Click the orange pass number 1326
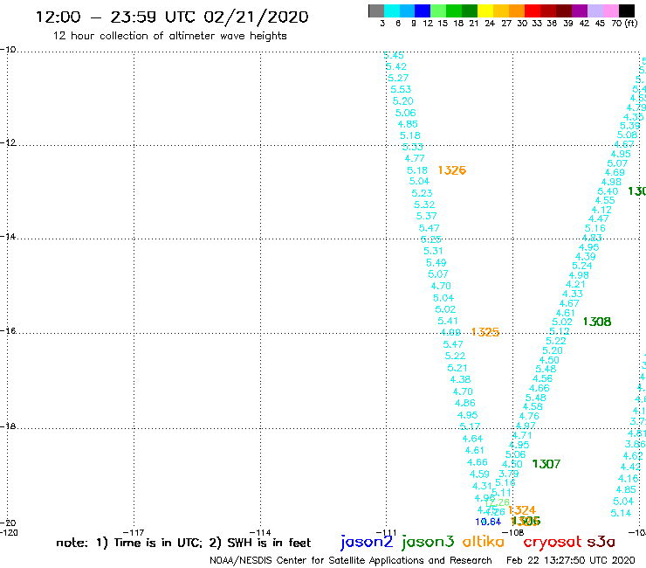The height and width of the screenshot is (568, 646). (x=452, y=170)
